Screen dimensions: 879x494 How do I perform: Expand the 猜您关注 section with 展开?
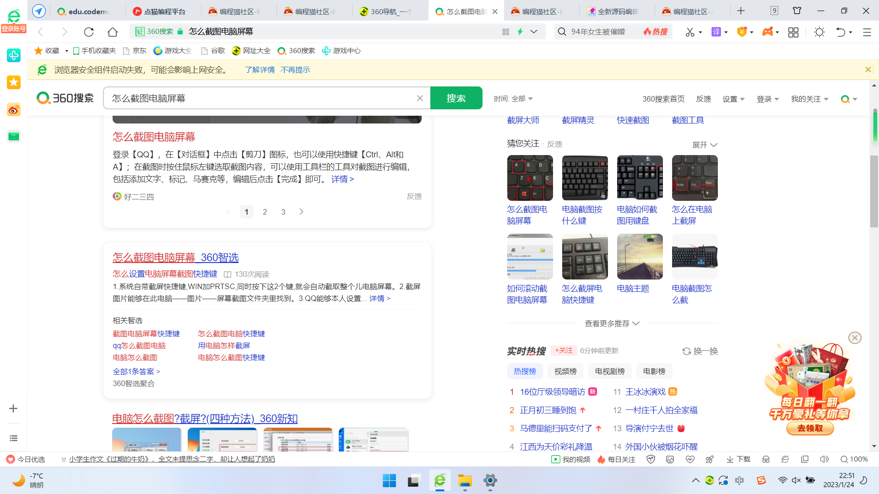coord(705,145)
